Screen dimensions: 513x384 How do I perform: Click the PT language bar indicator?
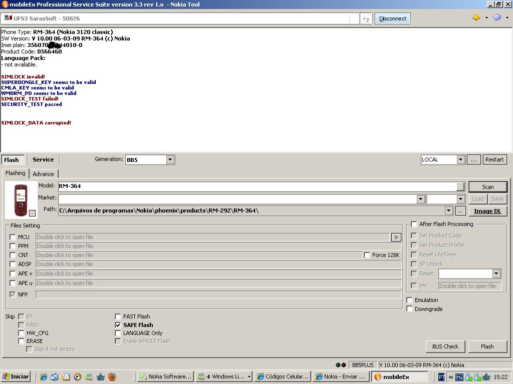point(441,377)
